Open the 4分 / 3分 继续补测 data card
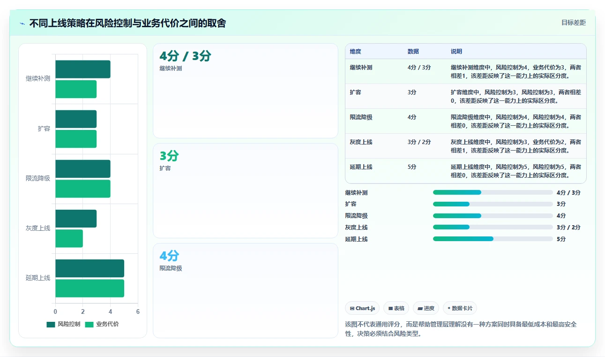The height and width of the screenshot is (357, 605). [x=246, y=91]
